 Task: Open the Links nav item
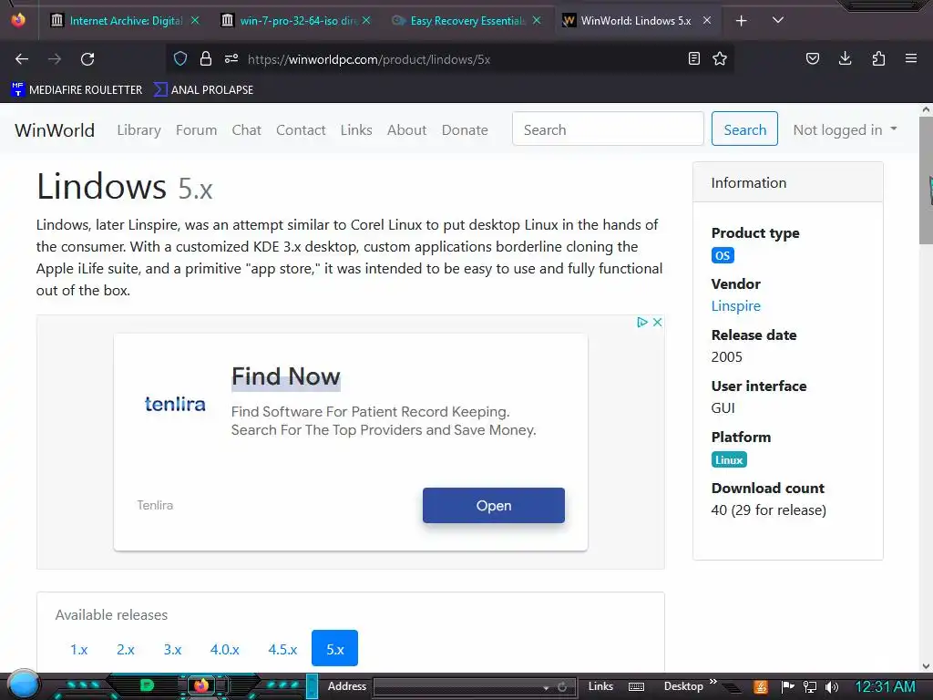[x=356, y=129]
